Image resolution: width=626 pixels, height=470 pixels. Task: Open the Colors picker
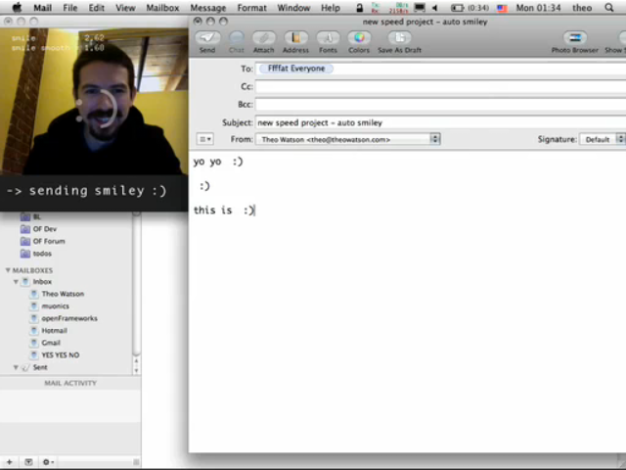[x=359, y=38]
